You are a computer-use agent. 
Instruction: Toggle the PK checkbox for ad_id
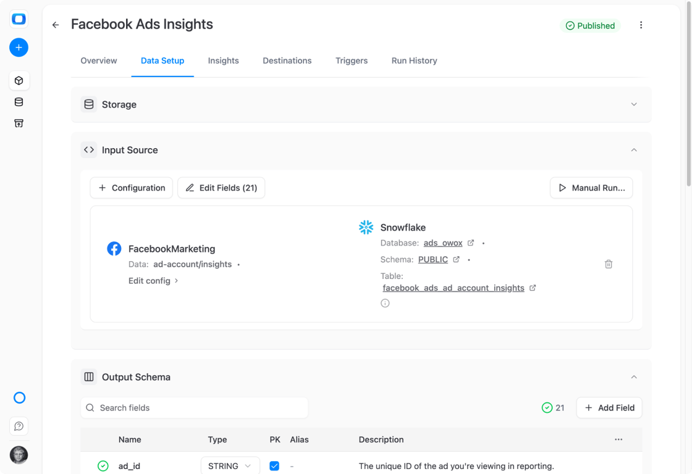[274, 466]
